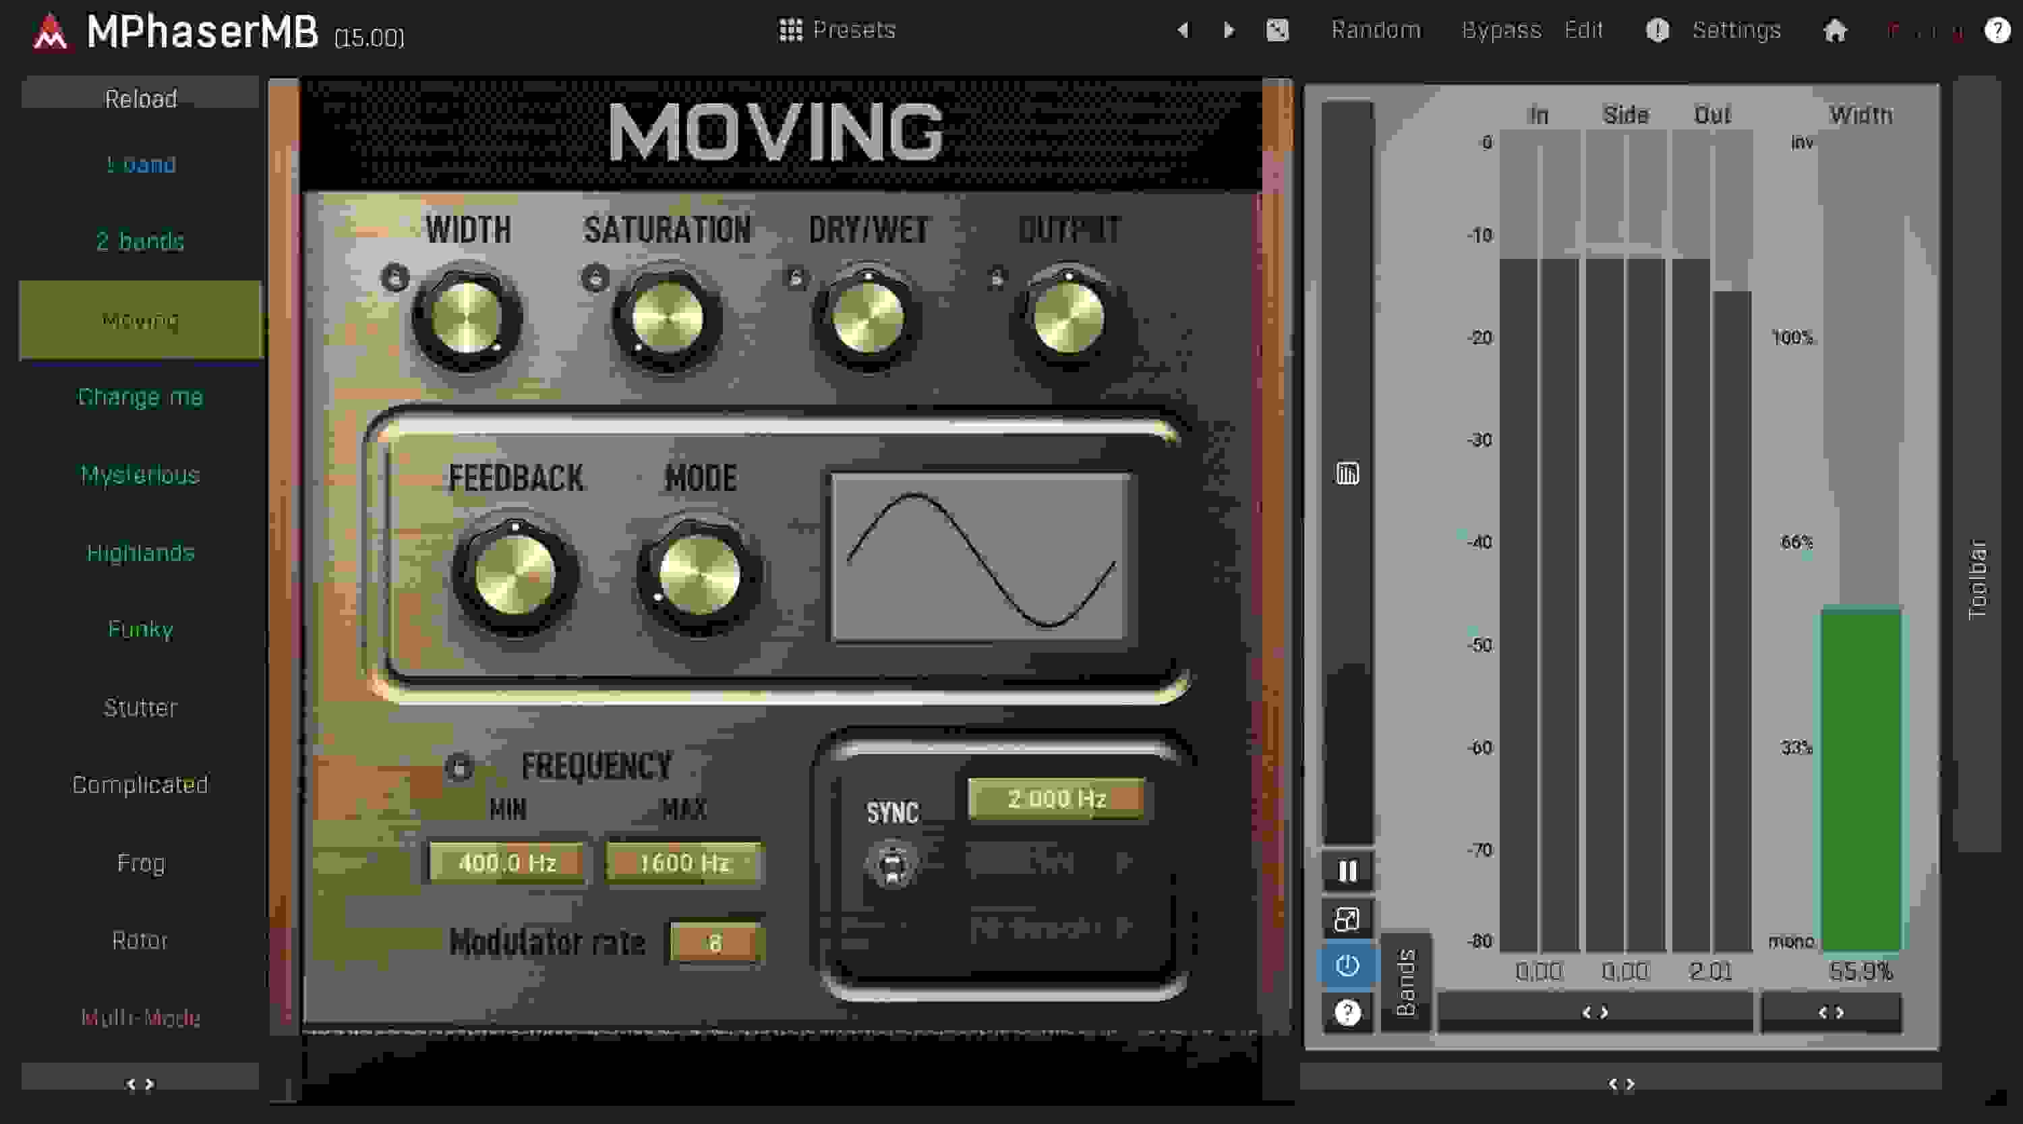Click the home icon in the top bar
The width and height of the screenshot is (2023, 1124).
point(1836,30)
